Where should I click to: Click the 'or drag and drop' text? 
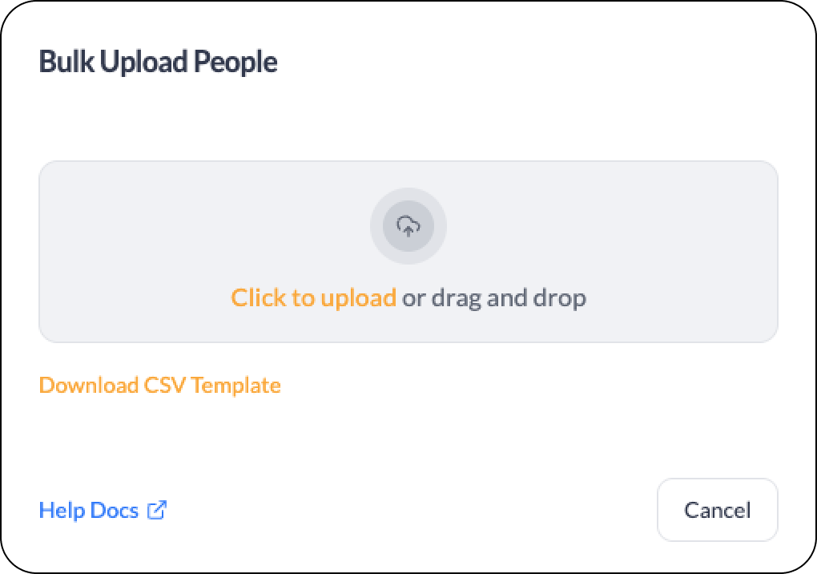point(494,298)
